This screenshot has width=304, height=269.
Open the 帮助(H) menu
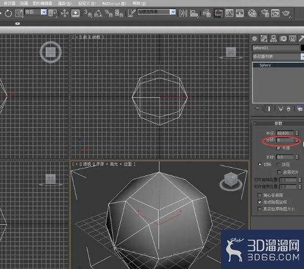point(139,3)
